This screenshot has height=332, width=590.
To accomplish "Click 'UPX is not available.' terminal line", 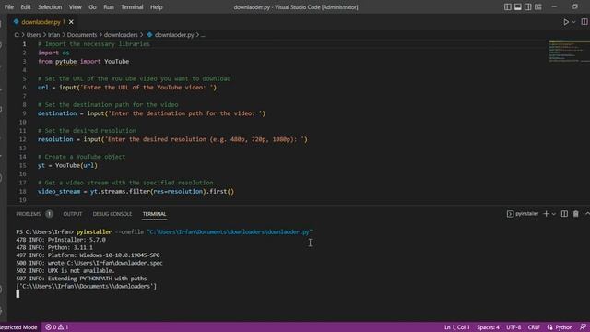I will [x=65, y=270].
